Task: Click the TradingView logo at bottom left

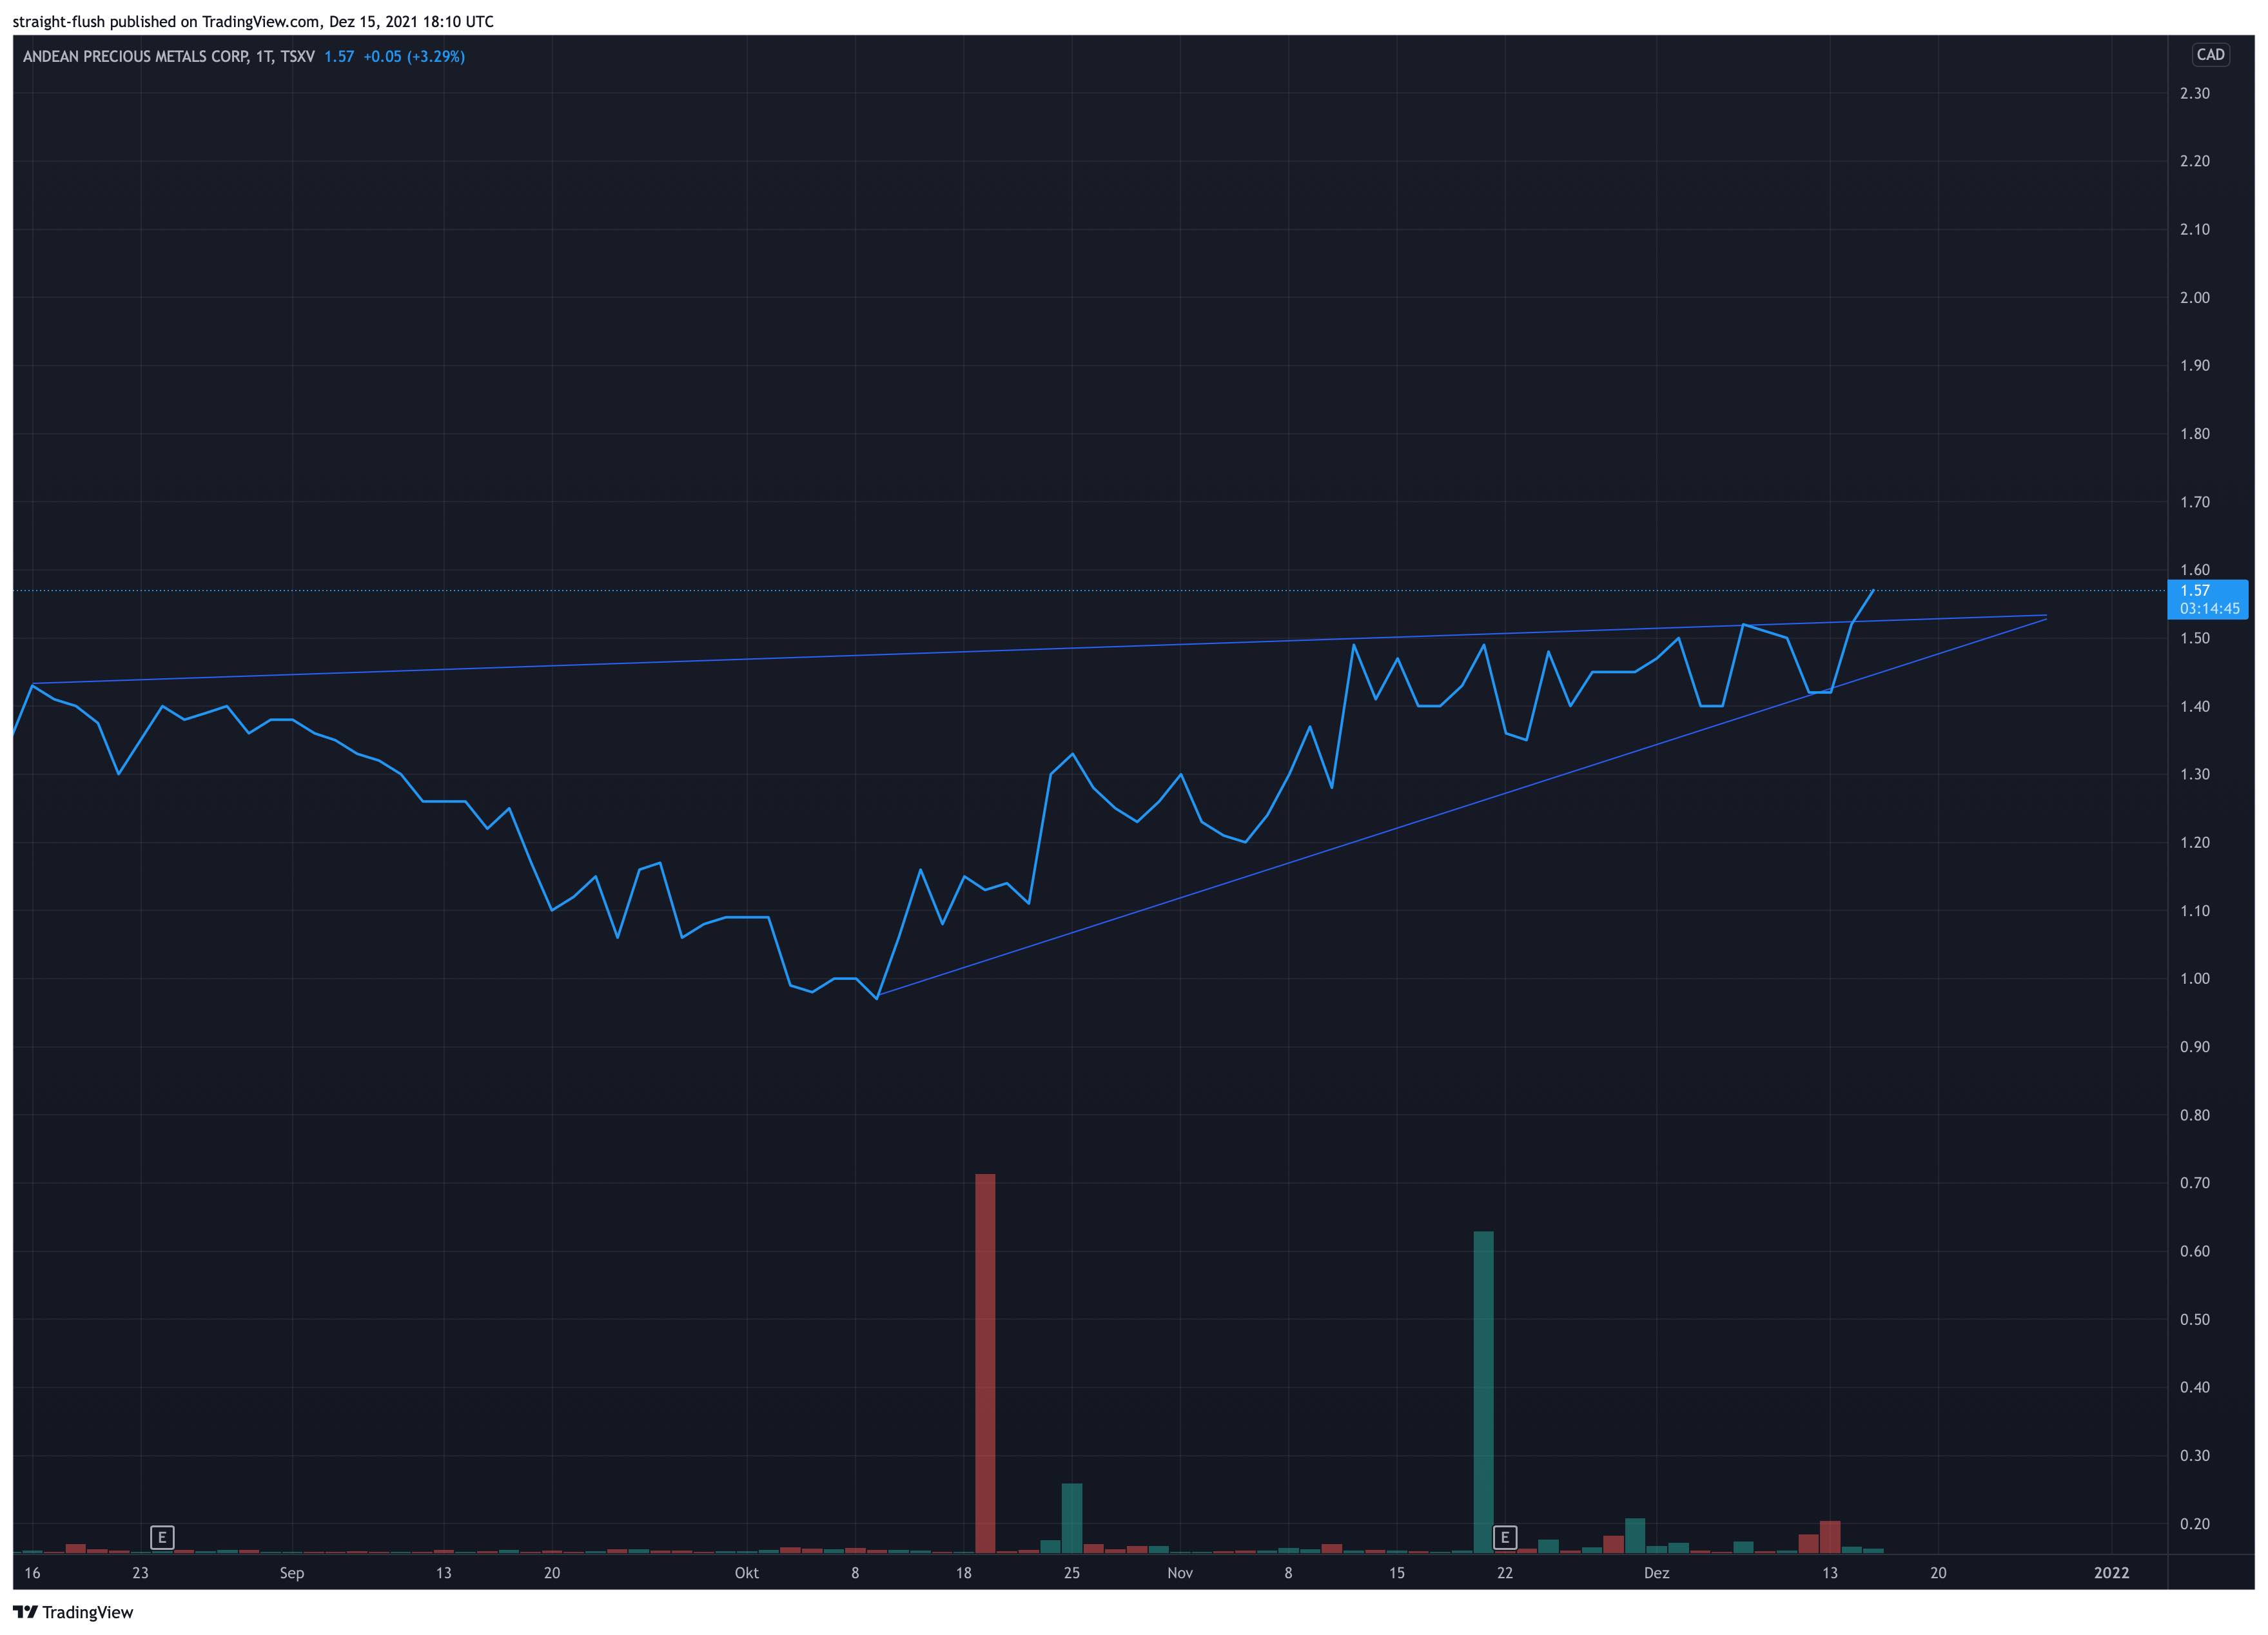Action: point(72,1612)
